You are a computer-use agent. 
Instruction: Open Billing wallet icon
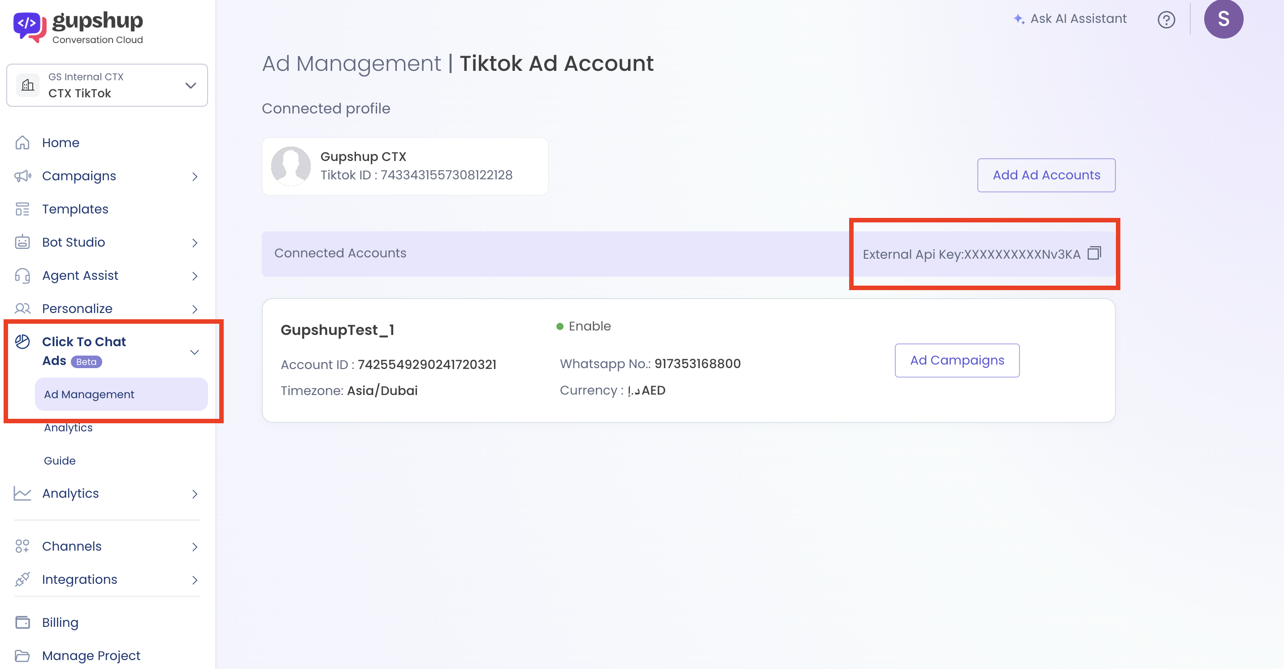pyautogui.click(x=22, y=622)
